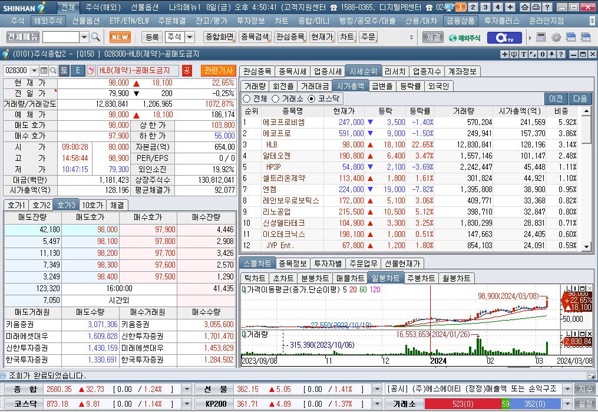The width and height of the screenshot is (598, 412).
Task: Expand the menu bar overflow chevron
Action: click(x=592, y=21)
